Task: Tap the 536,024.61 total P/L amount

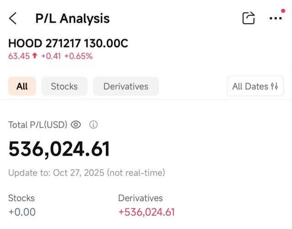Action: click(59, 149)
